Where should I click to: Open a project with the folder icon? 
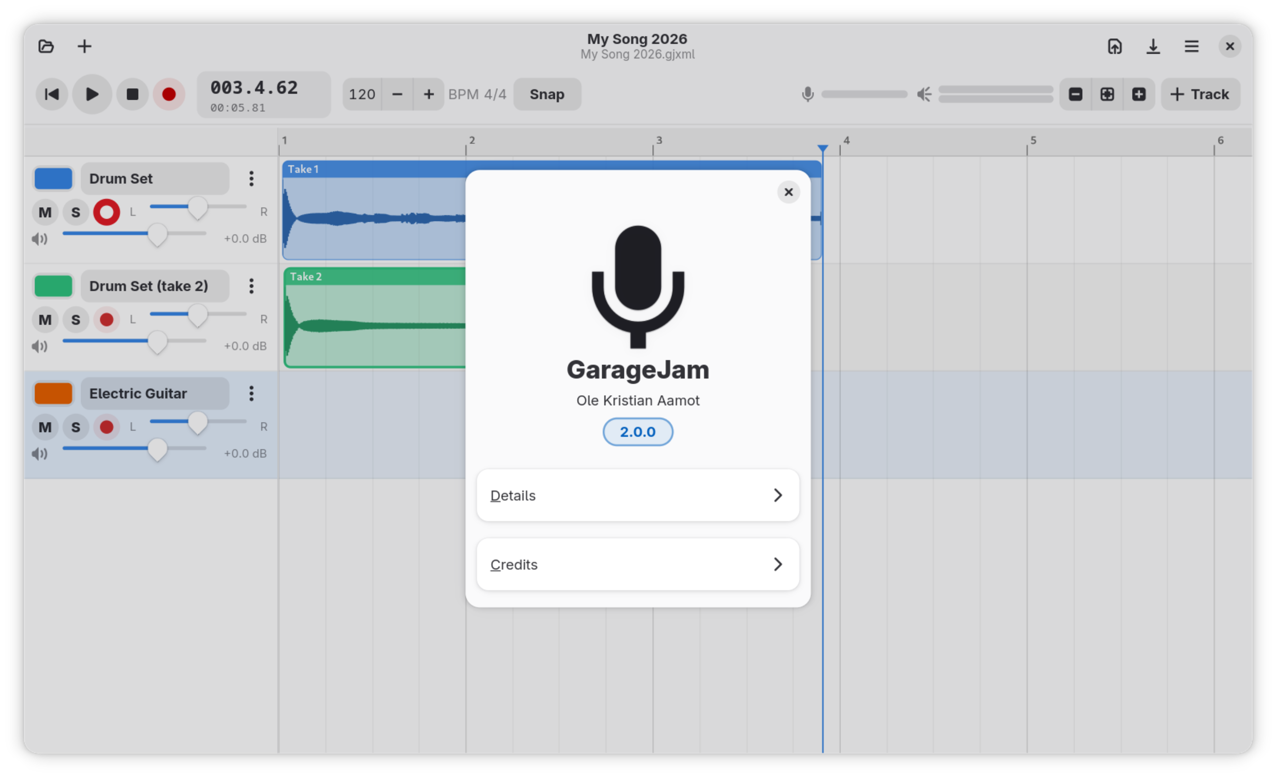pyautogui.click(x=46, y=47)
